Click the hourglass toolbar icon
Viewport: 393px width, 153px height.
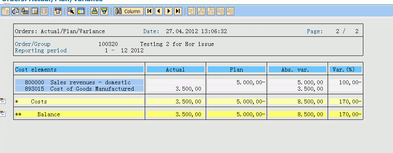[x=58, y=11]
